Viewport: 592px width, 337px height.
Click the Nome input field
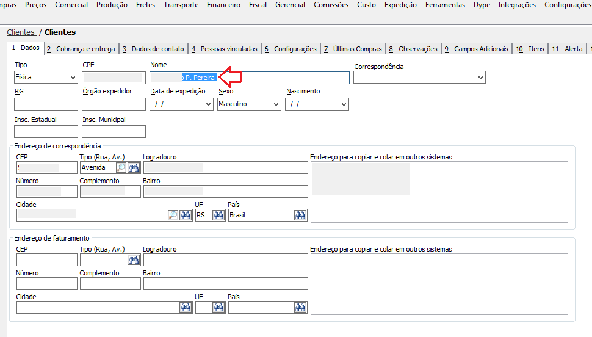click(250, 78)
